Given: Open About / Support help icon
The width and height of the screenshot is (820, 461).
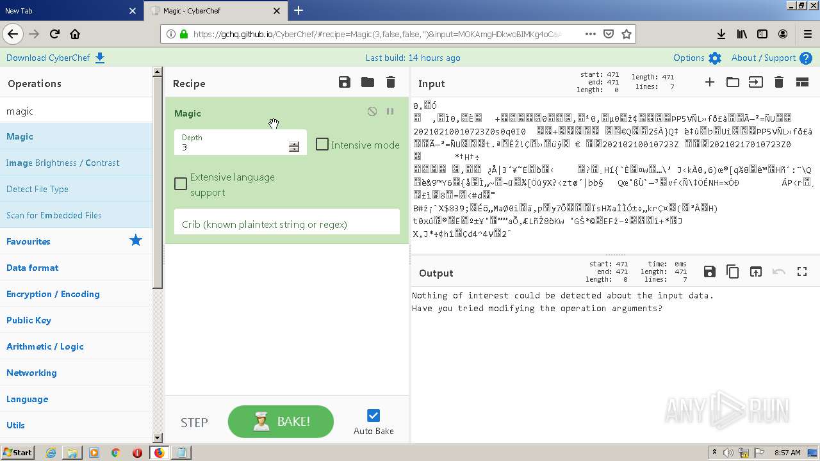Looking at the screenshot, I should click(806, 58).
